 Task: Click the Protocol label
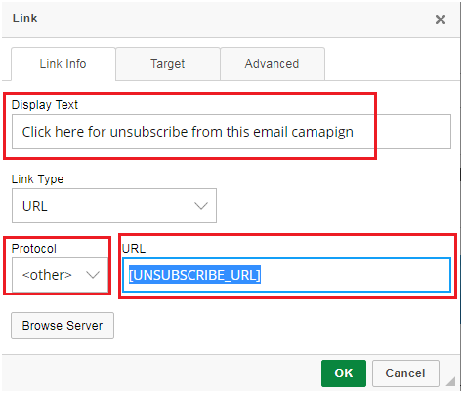tap(34, 249)
